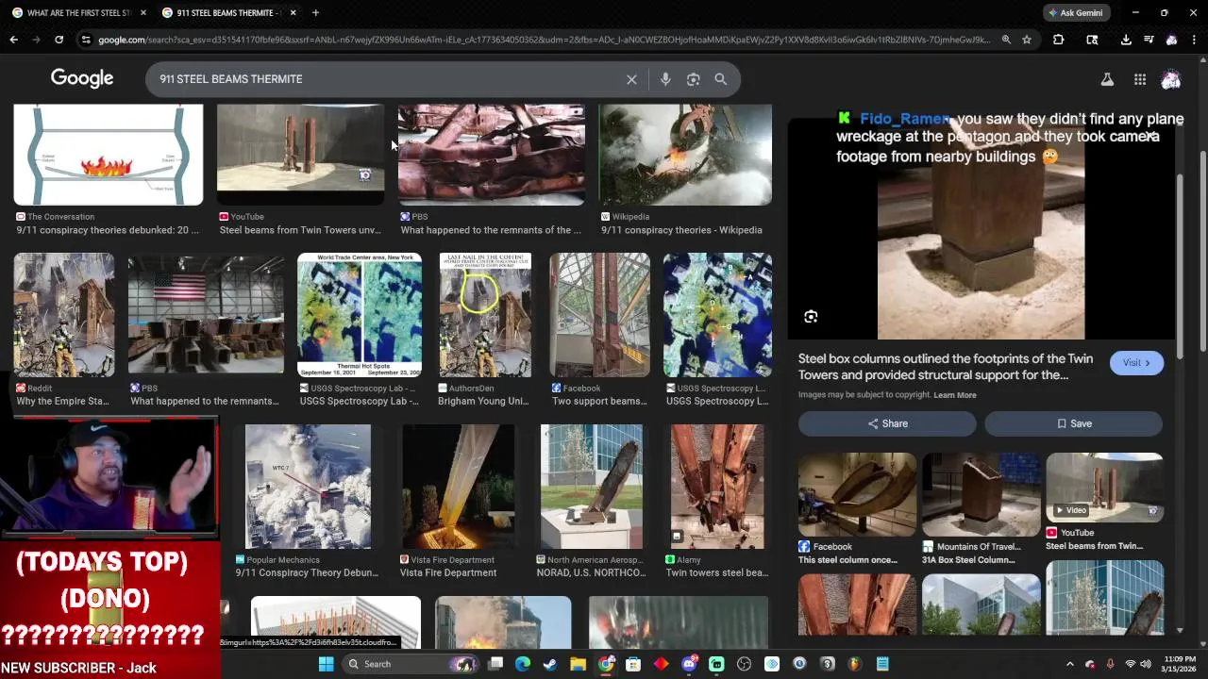
Task: Click the zoom magnifier in address bar
Action: pyautogui.click(x=1006, y=40)
